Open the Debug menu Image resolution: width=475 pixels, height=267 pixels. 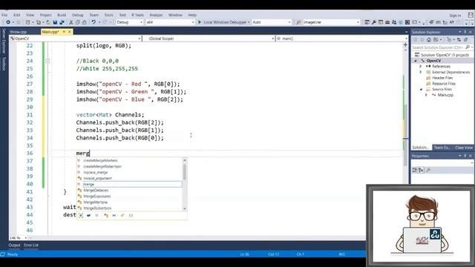click(x=77, y=15)
